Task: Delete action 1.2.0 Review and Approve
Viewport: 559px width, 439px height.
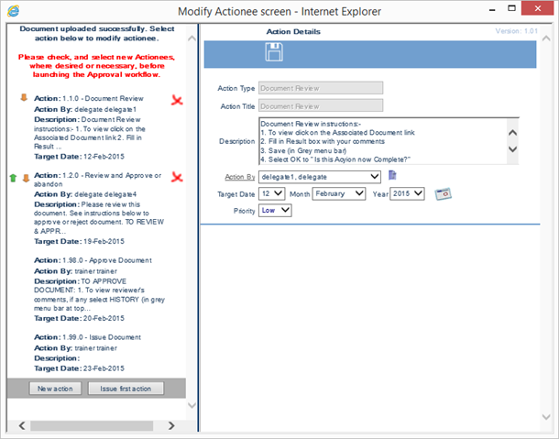Action: pos(177,177)
